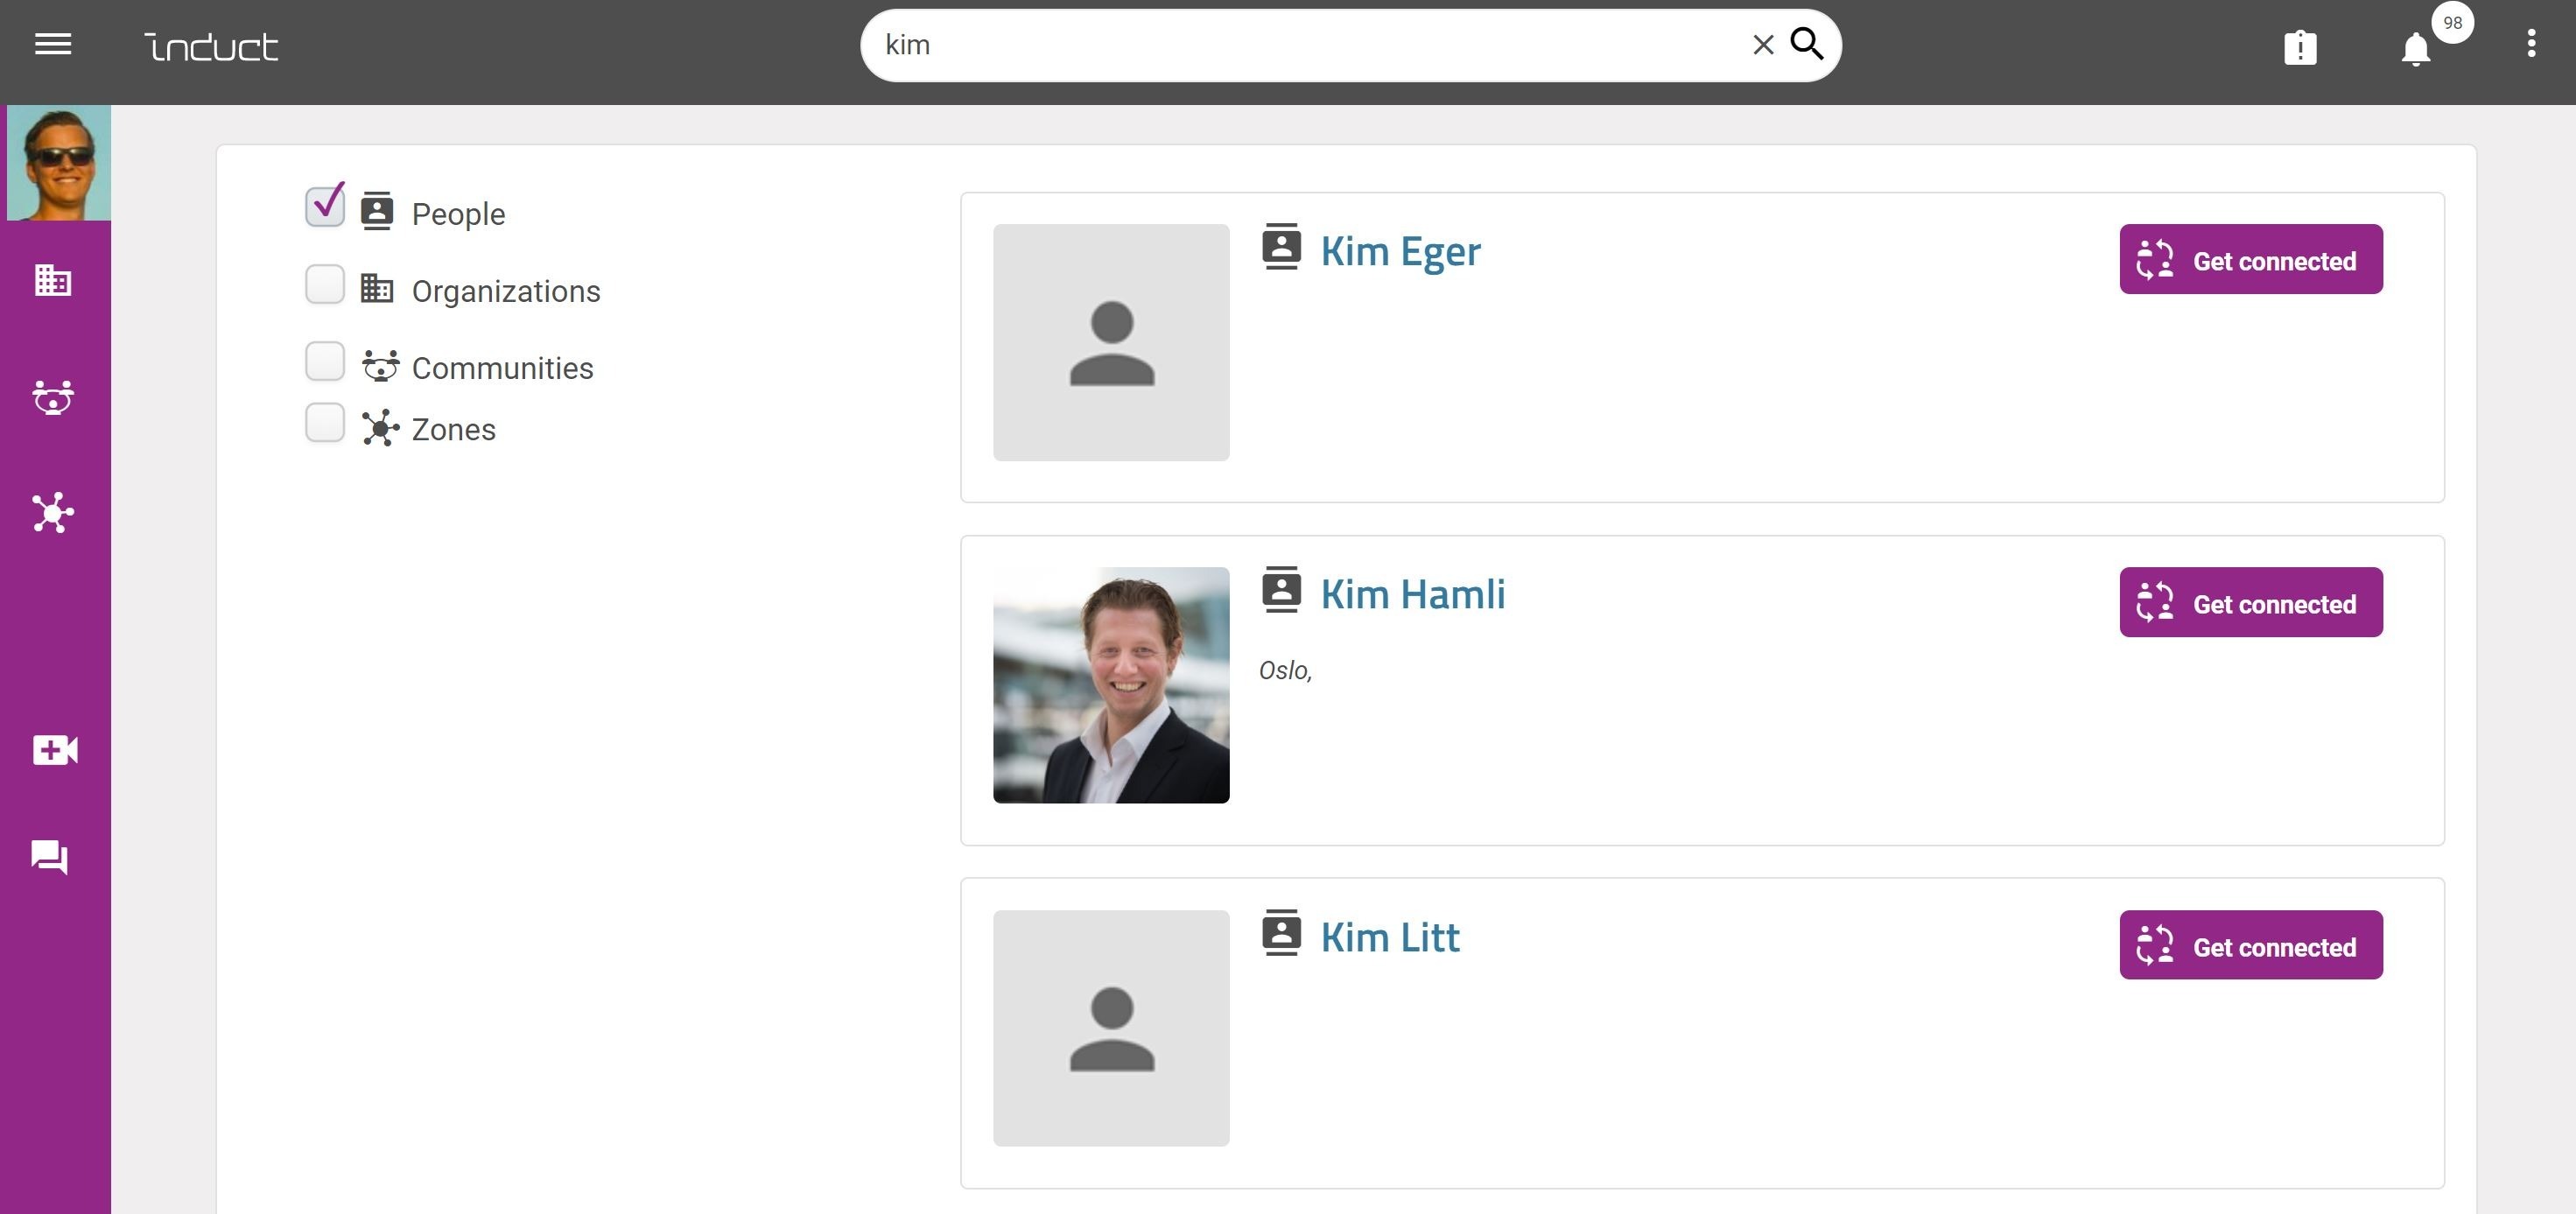The height and width of the screenshot is (1214, 2576).
Task: Open the chat messages sidebar icon
Action: [x=50, y=857]
